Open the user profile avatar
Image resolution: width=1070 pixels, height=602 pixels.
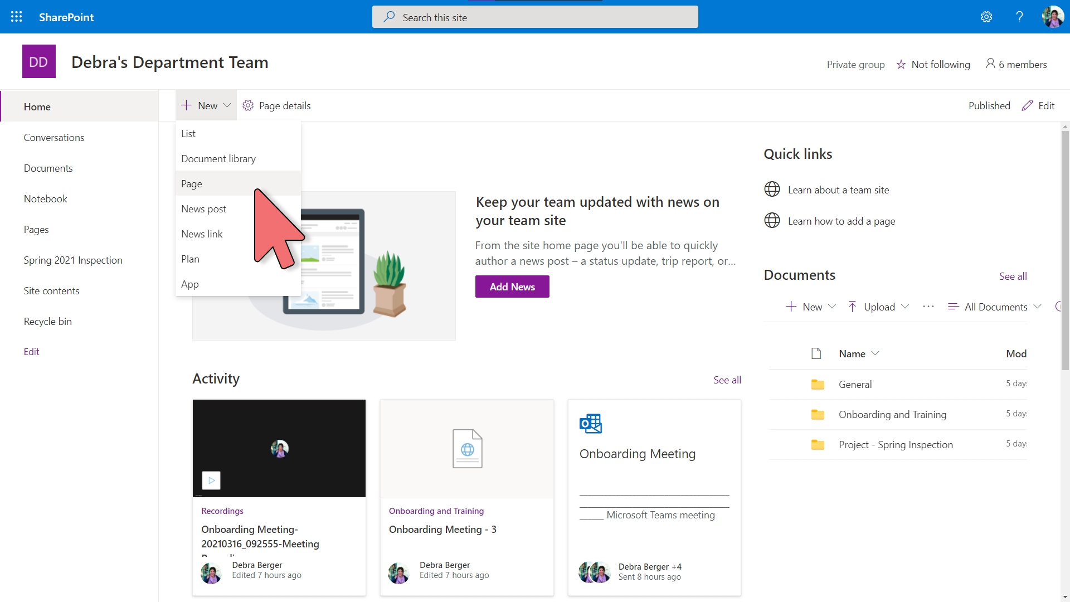pos(1053,17)
